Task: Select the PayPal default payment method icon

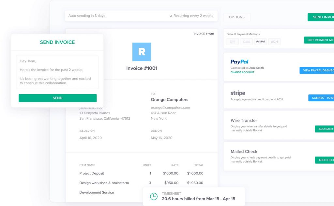Action: 260,42
